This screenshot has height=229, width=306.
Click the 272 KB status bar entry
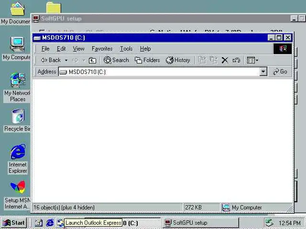tap(193, 208)
